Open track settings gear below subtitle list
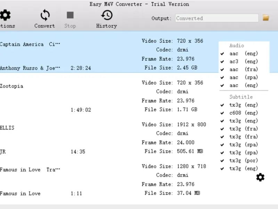278x209 pixels. pyautogui.click(x=260, y=177)
